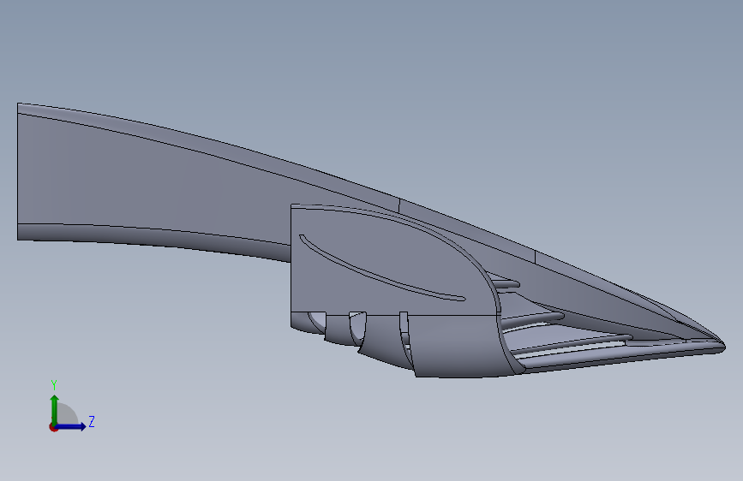Click the blue Z axis arrow of triad
743x481 pixels.
pos(71,426)
